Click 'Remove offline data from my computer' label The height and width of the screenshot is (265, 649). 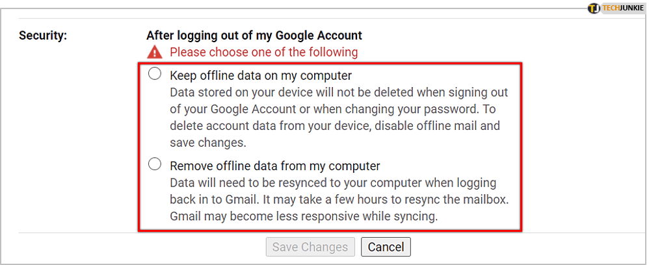coord(274,165)
